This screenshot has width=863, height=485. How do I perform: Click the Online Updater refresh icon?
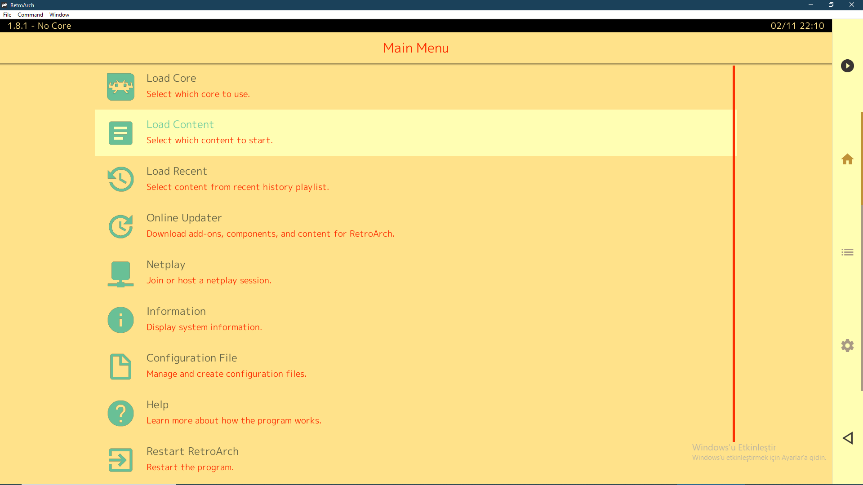[120, 226]
